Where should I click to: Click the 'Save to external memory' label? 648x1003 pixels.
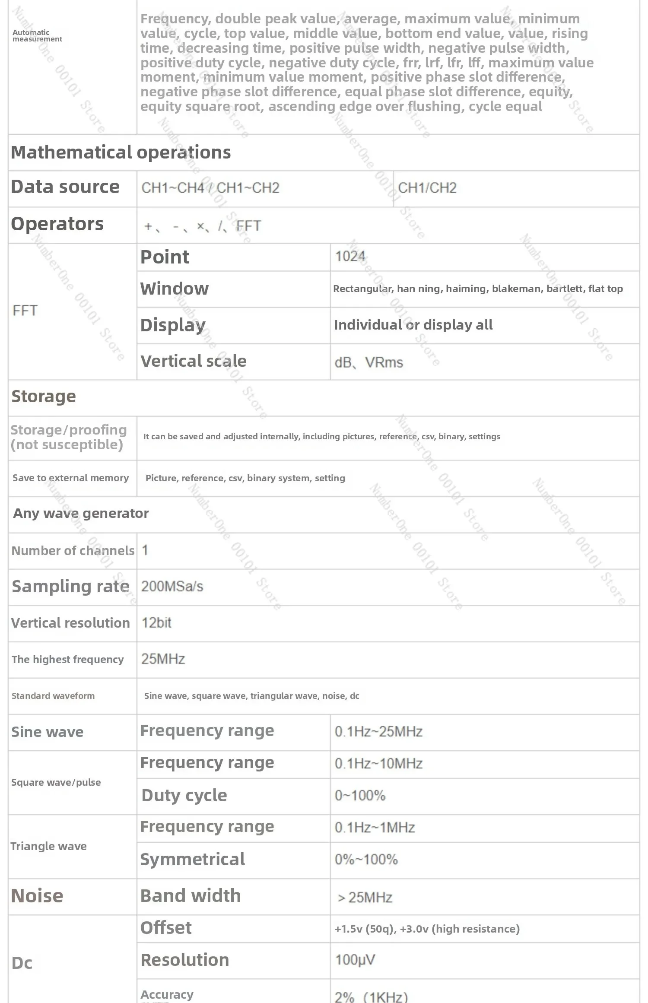click(70, 478)
